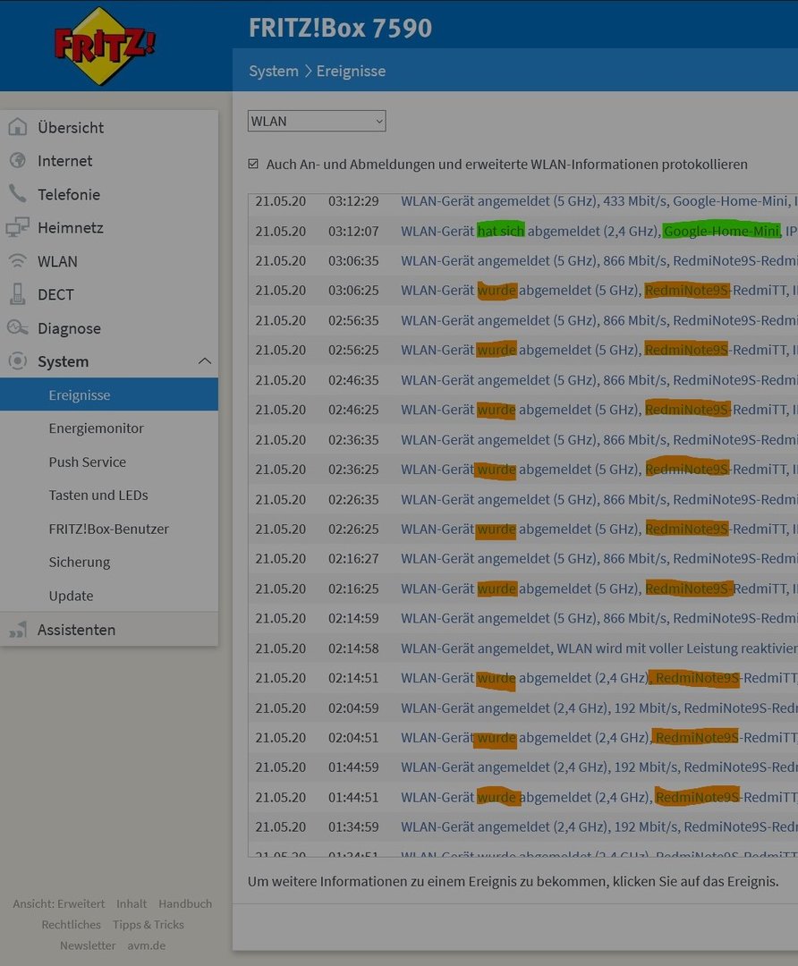Click the WLAN wifi icon

point(18,261)
